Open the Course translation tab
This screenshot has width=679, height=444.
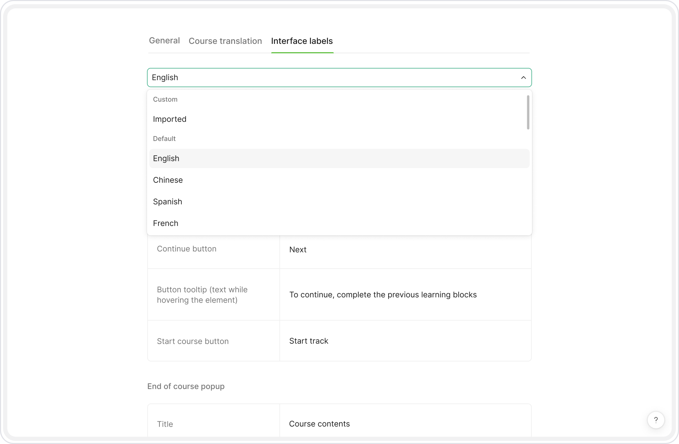225,41
